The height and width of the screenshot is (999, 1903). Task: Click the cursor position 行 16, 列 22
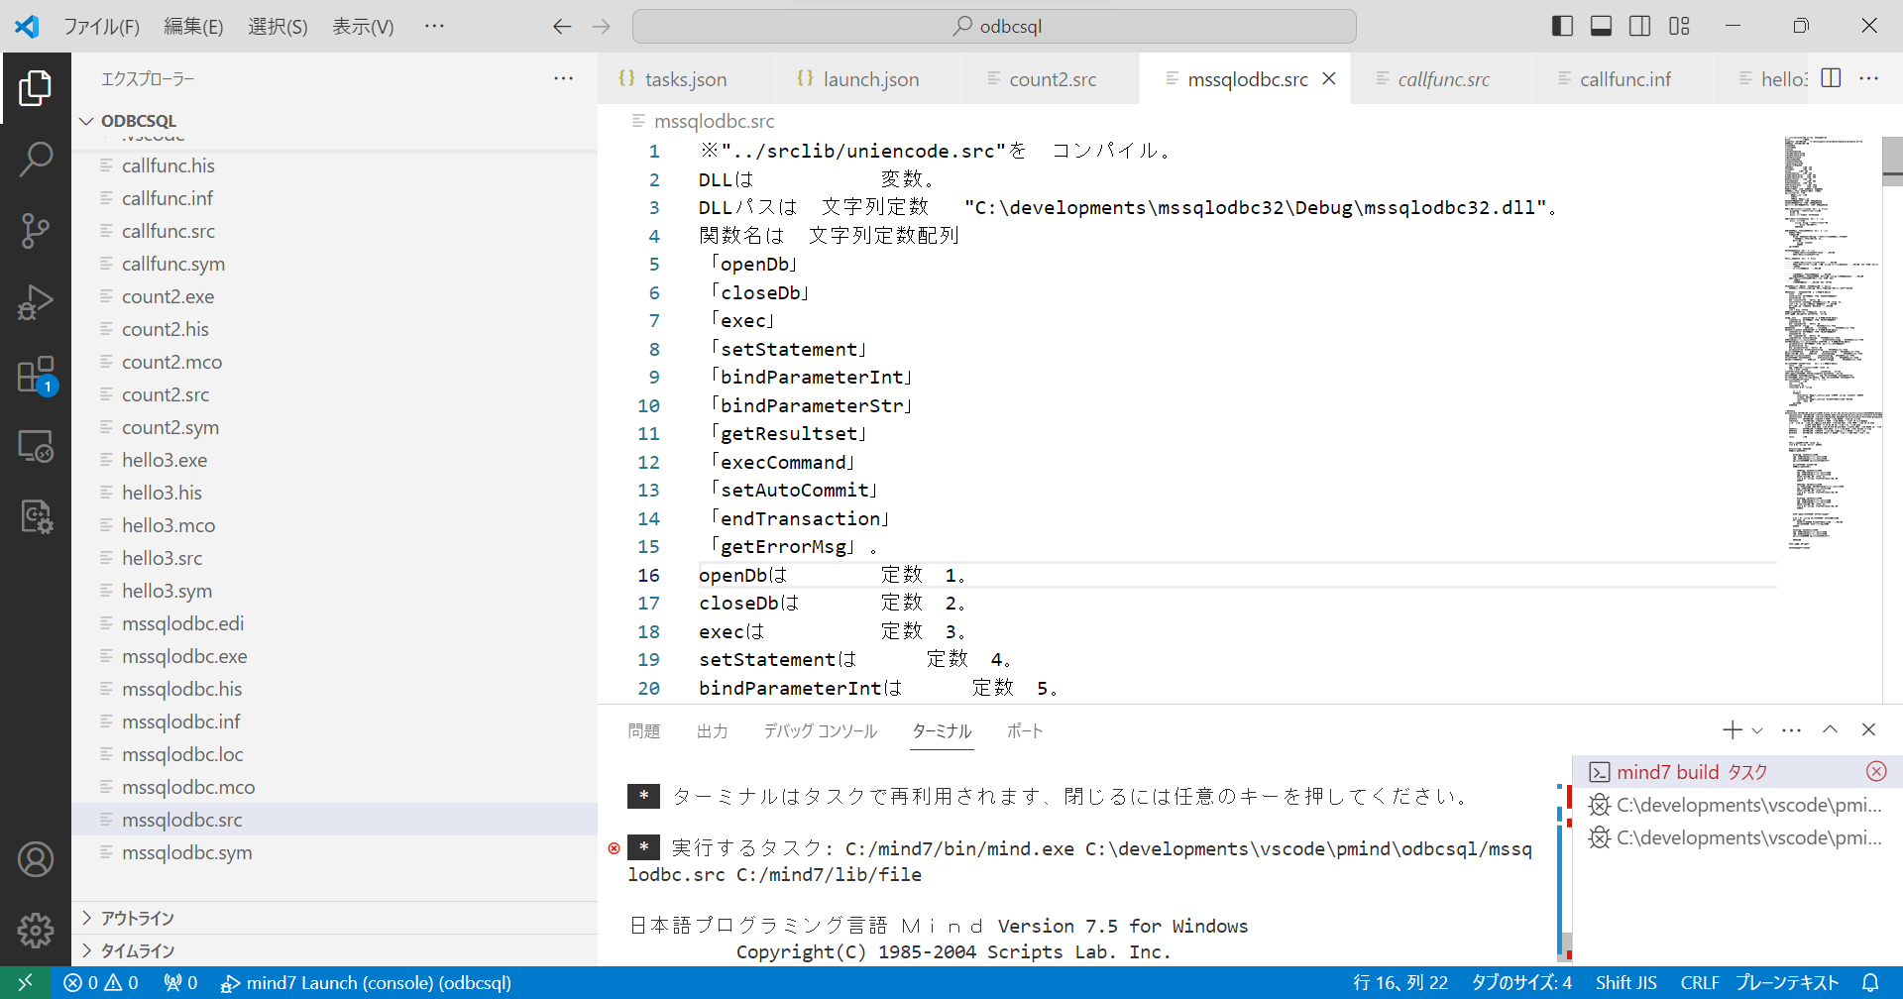1400,982
